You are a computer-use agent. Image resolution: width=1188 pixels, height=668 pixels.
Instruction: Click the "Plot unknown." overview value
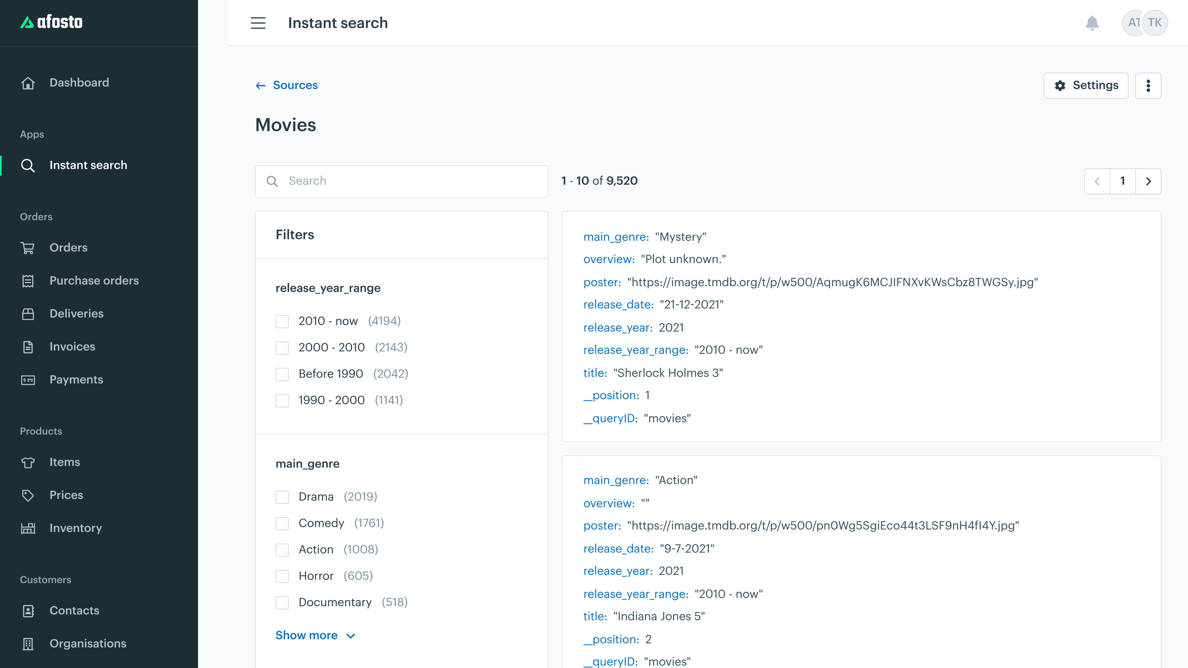tap(683, 259)
